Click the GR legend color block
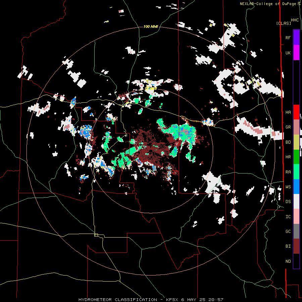 [296, 127]
